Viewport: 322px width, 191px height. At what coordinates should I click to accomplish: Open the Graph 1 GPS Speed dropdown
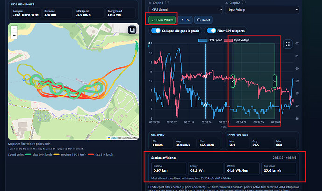pyautogui.click(x=185, y=10)
